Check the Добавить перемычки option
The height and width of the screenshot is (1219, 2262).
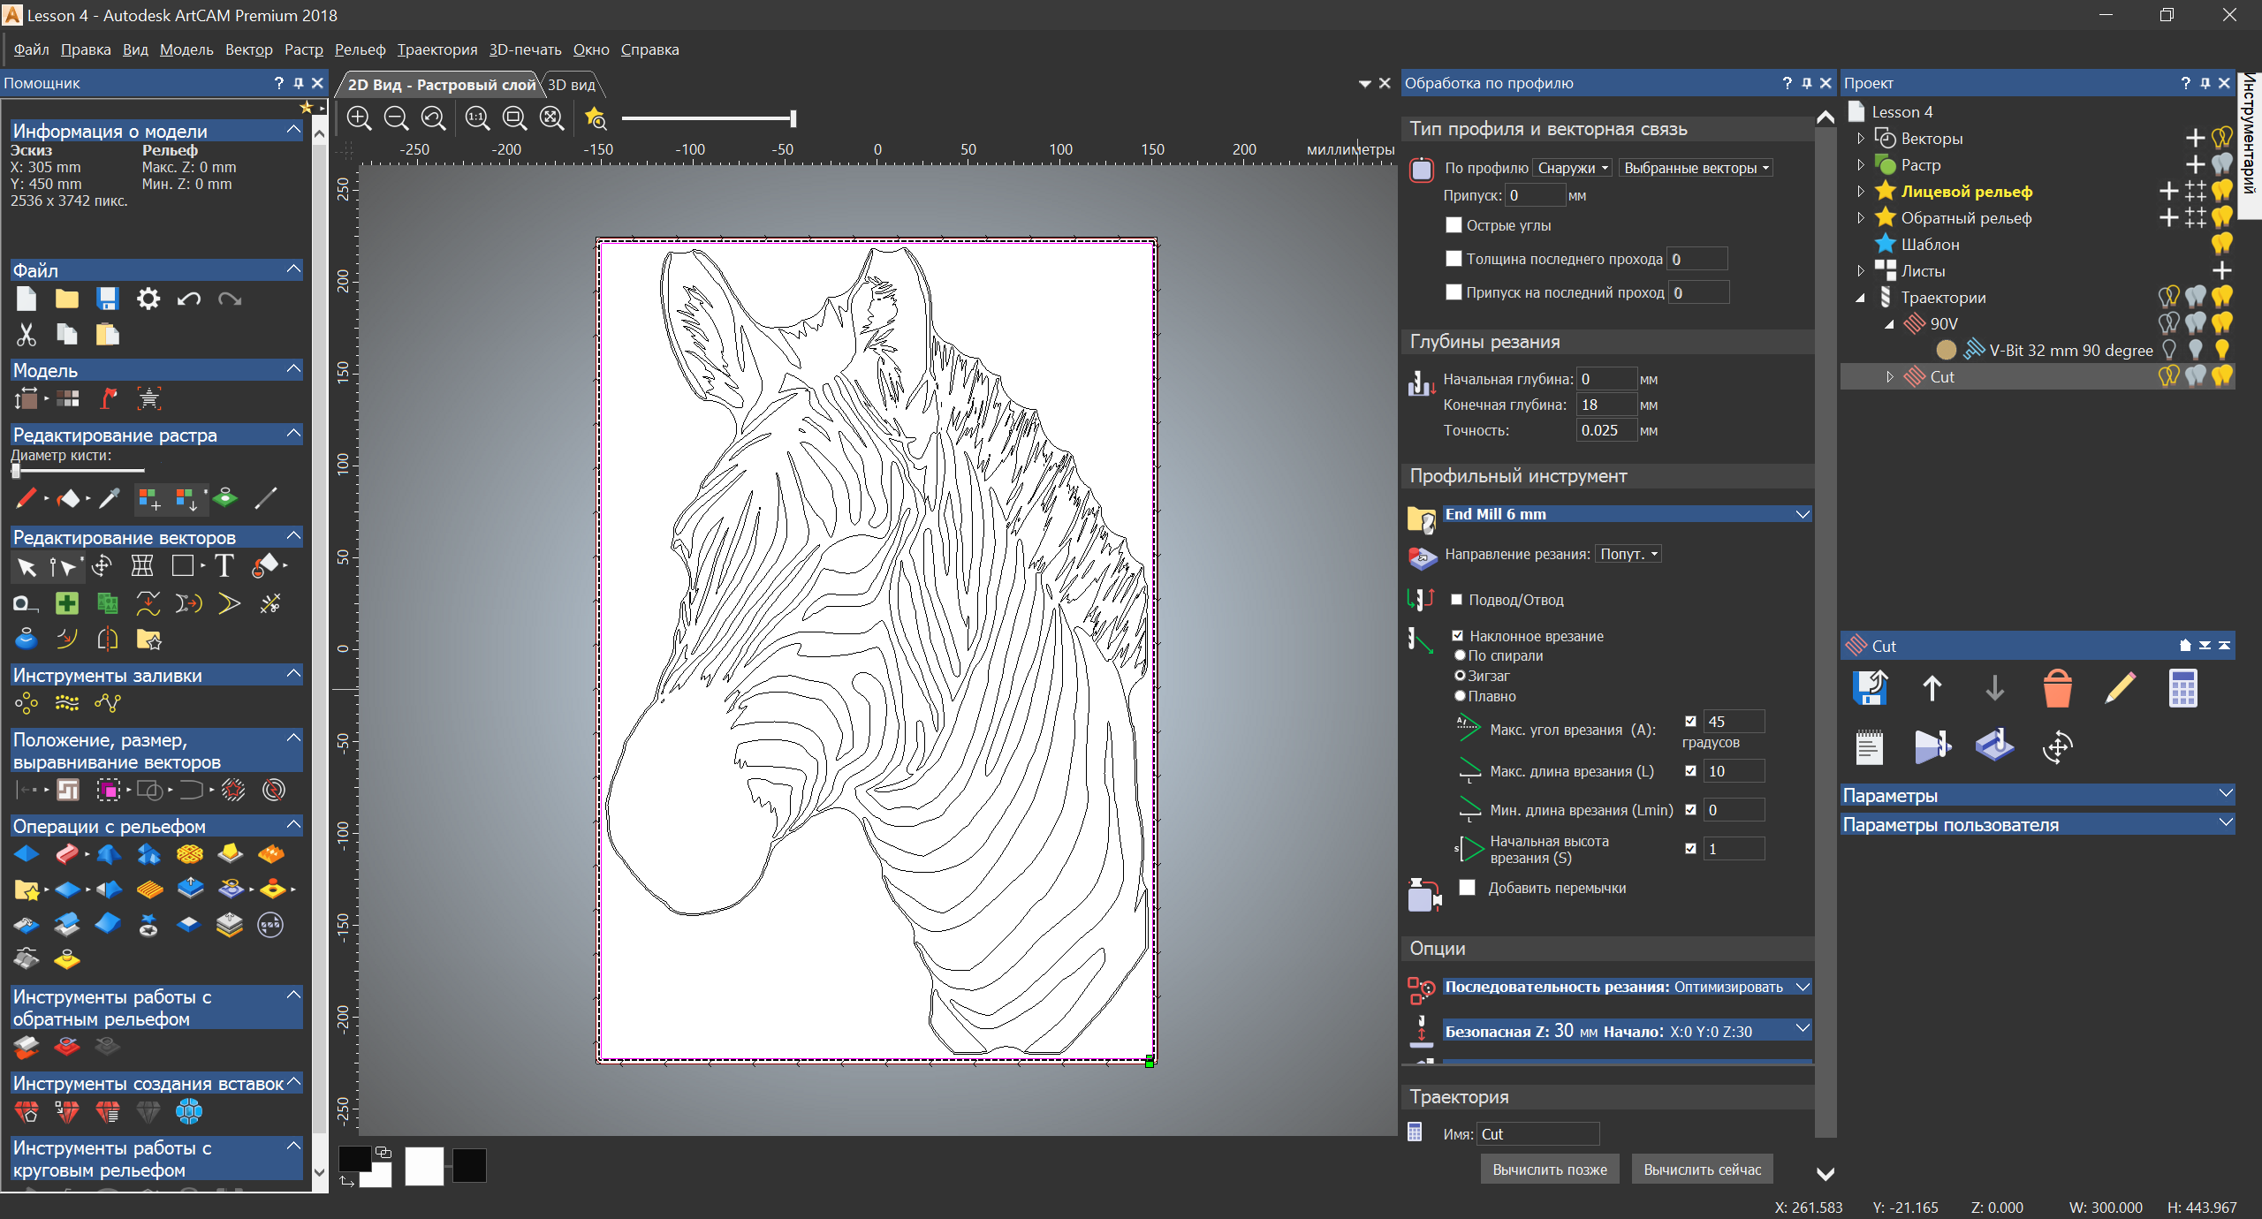point(1468,888)
